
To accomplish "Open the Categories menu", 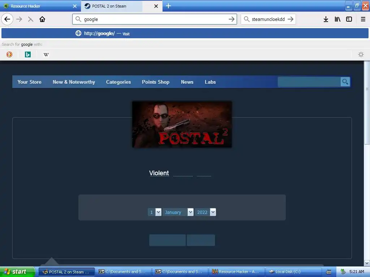I will 119,82.
